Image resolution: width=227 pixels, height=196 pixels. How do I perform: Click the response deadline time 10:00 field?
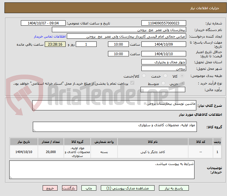click(118, 44)
